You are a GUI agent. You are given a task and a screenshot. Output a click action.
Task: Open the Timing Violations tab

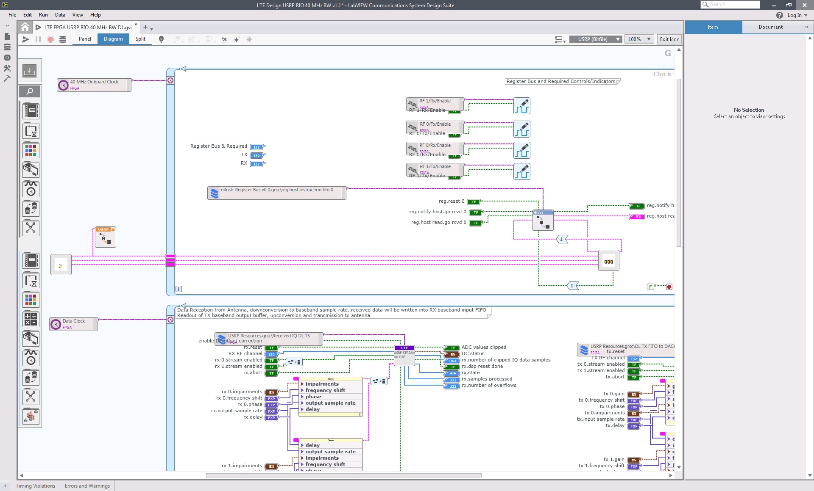coord(36,486)
